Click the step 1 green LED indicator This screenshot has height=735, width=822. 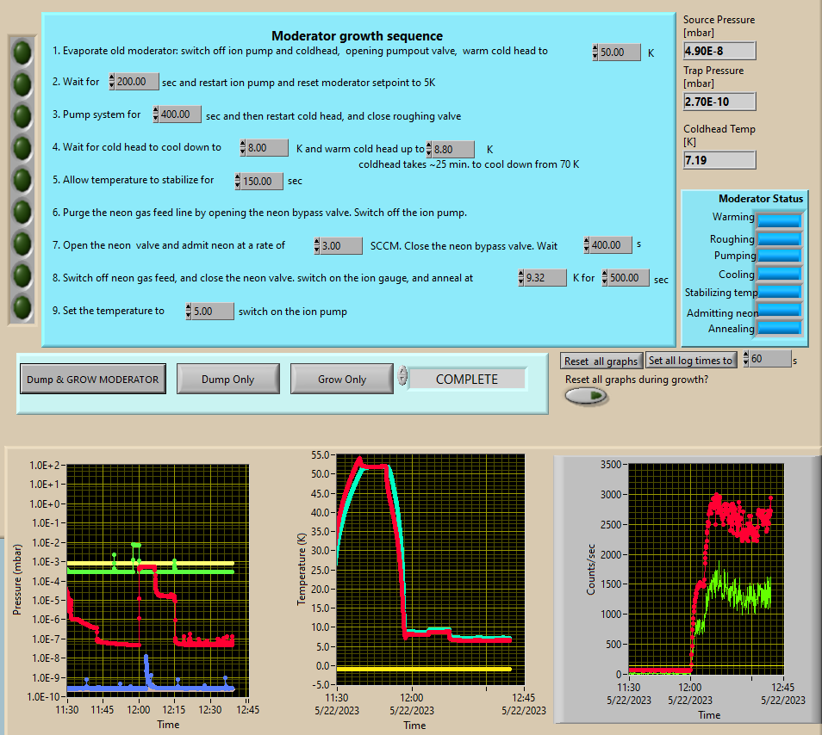[22, 53]
